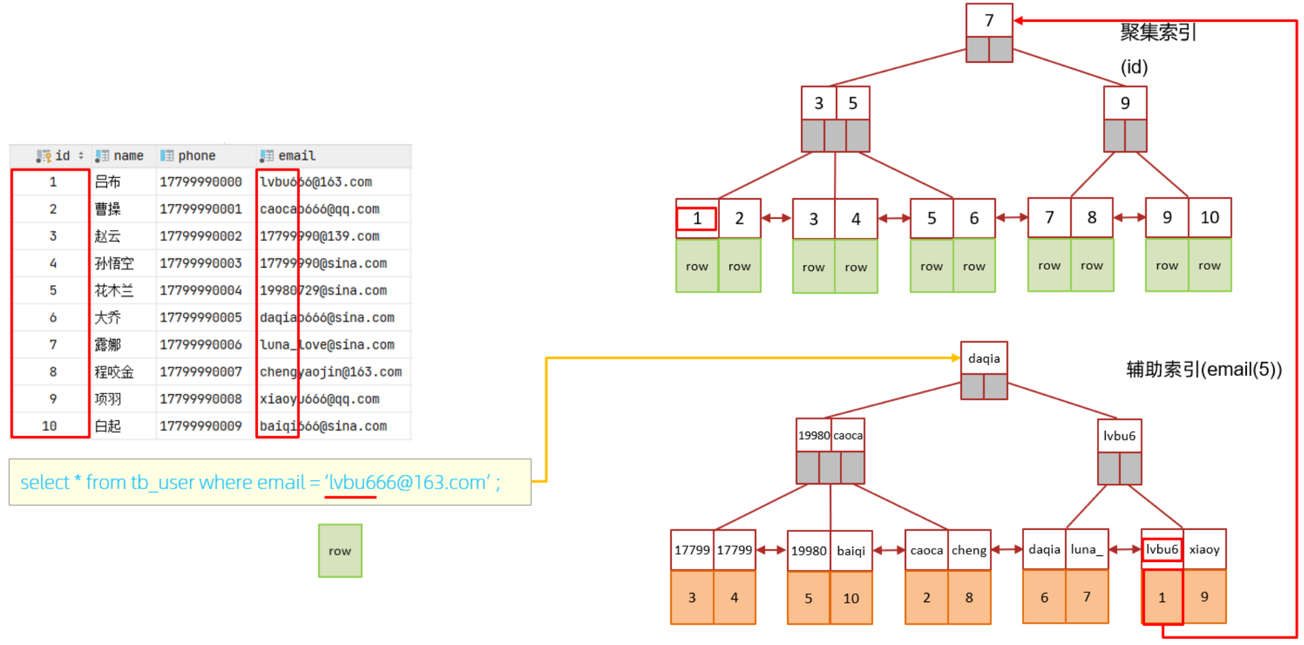Viewport: 1304px width, 645px height.
Task: Toggle the id column sort arrows
Action: (81, 156)
